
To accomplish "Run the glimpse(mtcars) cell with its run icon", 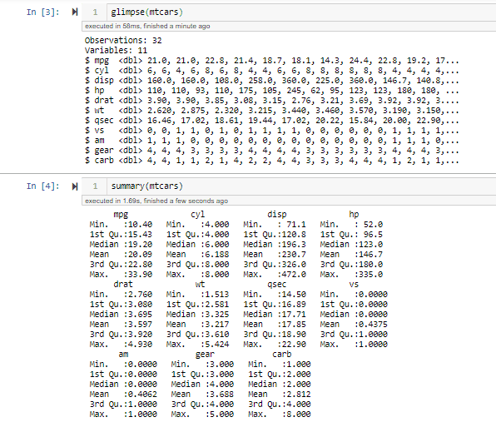I will (x=75, y=12).
